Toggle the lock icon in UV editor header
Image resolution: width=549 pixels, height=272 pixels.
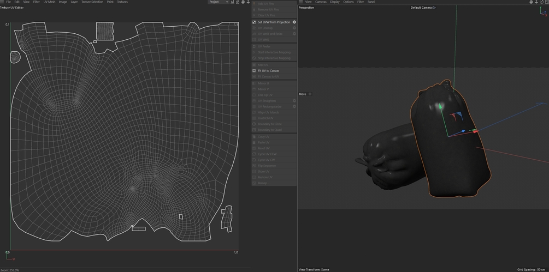(238, 2)
